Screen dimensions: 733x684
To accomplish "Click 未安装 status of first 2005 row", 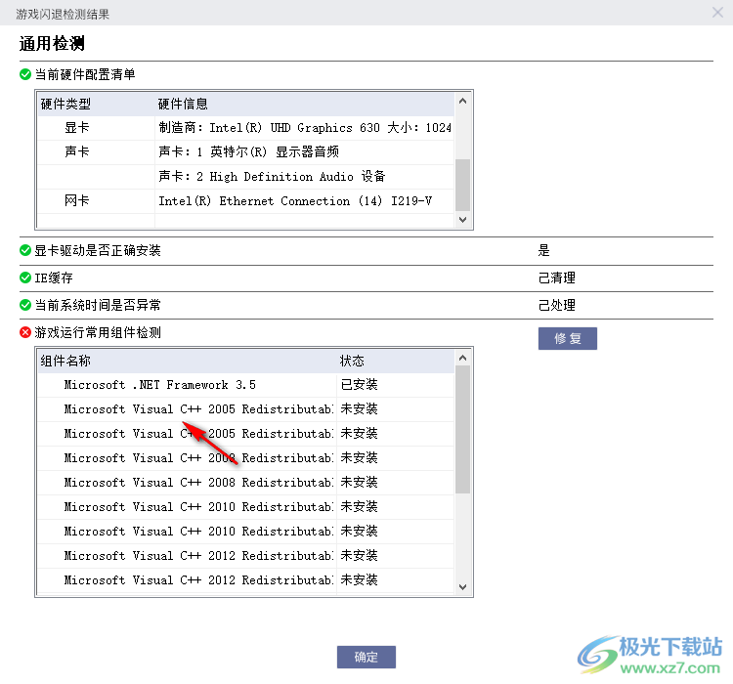I will tap(359, 409).
